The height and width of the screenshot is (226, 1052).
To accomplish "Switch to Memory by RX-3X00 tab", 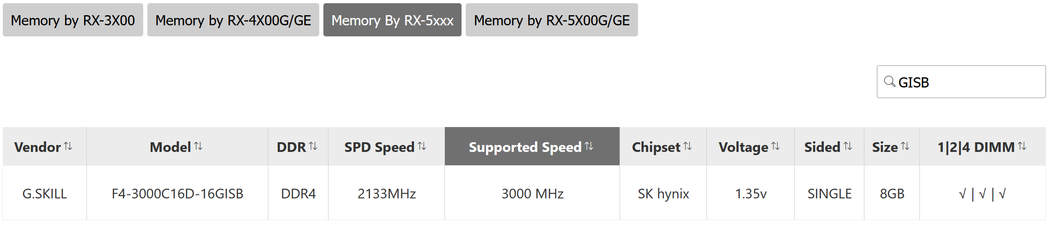I will pos(73,20).
